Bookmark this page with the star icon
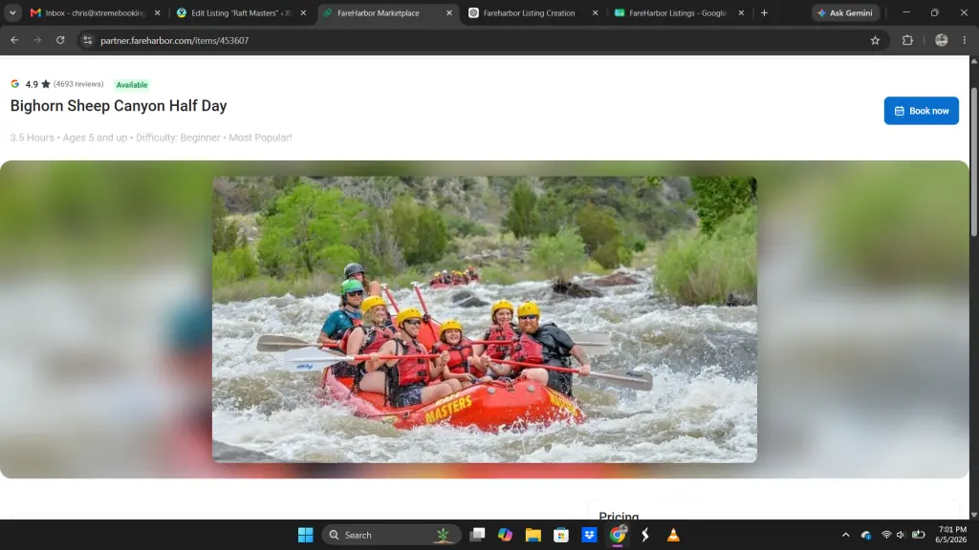This screenshot has width=979, height=550. coord(876,40)
